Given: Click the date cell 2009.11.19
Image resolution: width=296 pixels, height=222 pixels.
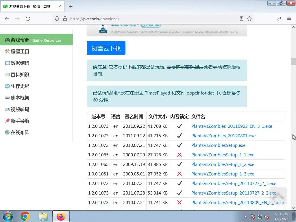Looking at the screenshot, I should coord(134,164).
